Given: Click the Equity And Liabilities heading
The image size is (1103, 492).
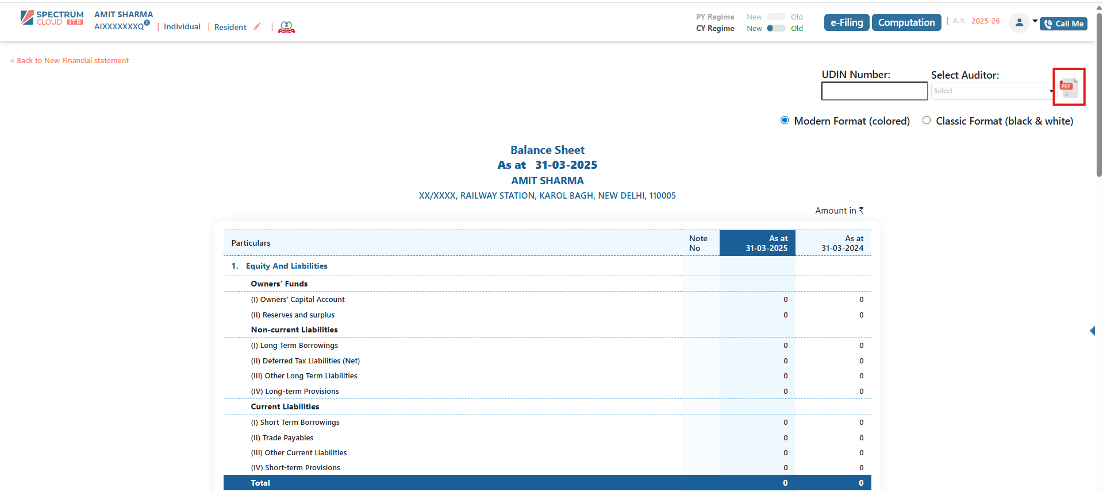Looking at the screenshot, I should click(x=286, y=266).
